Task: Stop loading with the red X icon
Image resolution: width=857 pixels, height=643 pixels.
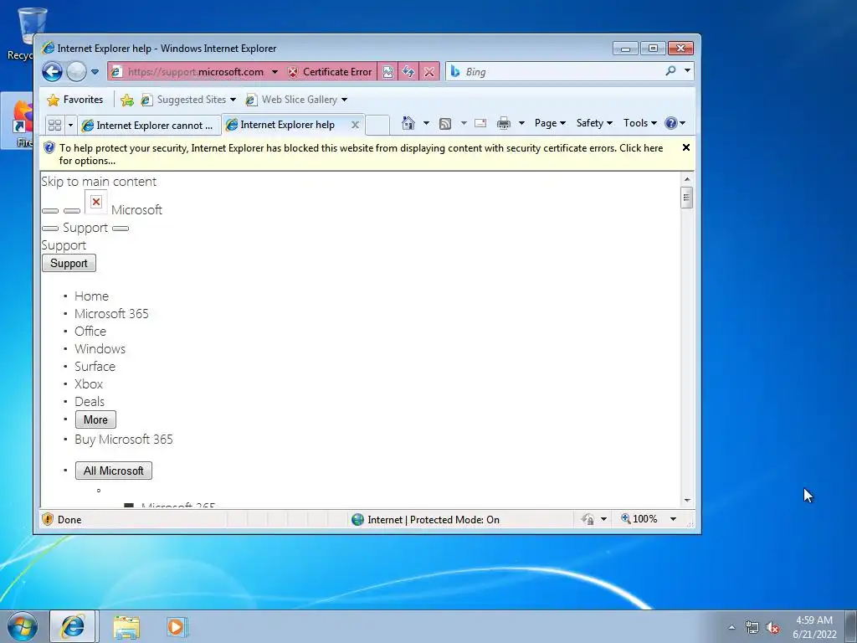Action: [429, 72]
